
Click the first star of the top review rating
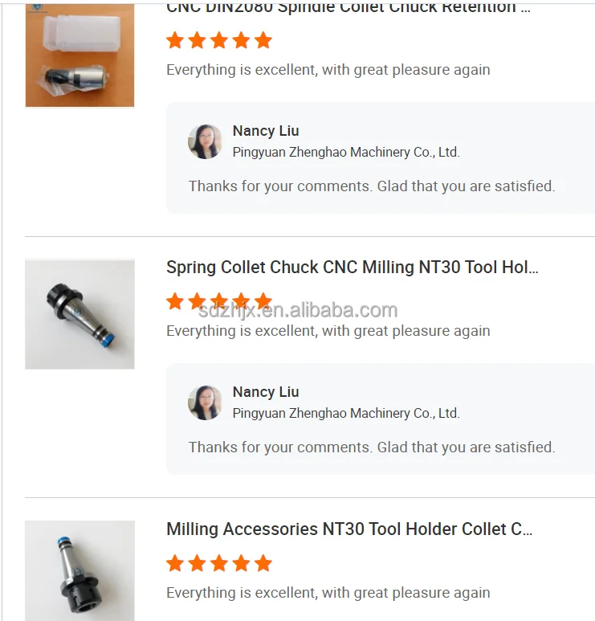(175, 40)
